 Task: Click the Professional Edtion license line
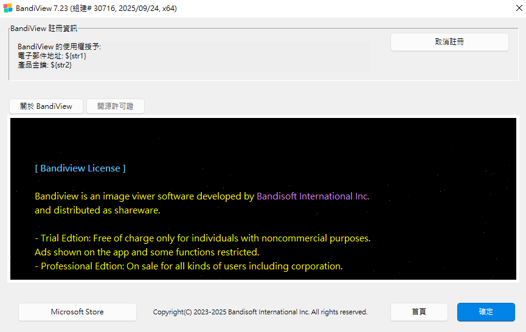189,266
